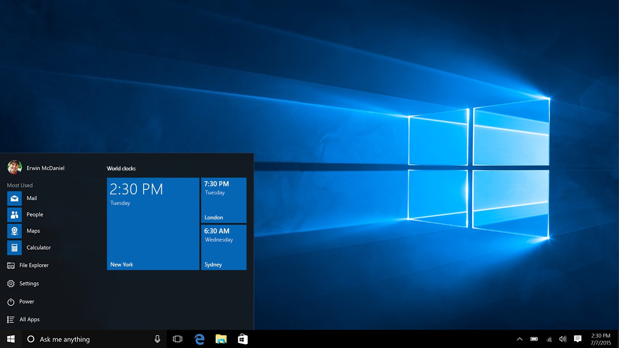The image size is (619, 348).
Task: Open Microsoft Edge from the taskbar
Action: pyautogui.click(x=199, y=338)
